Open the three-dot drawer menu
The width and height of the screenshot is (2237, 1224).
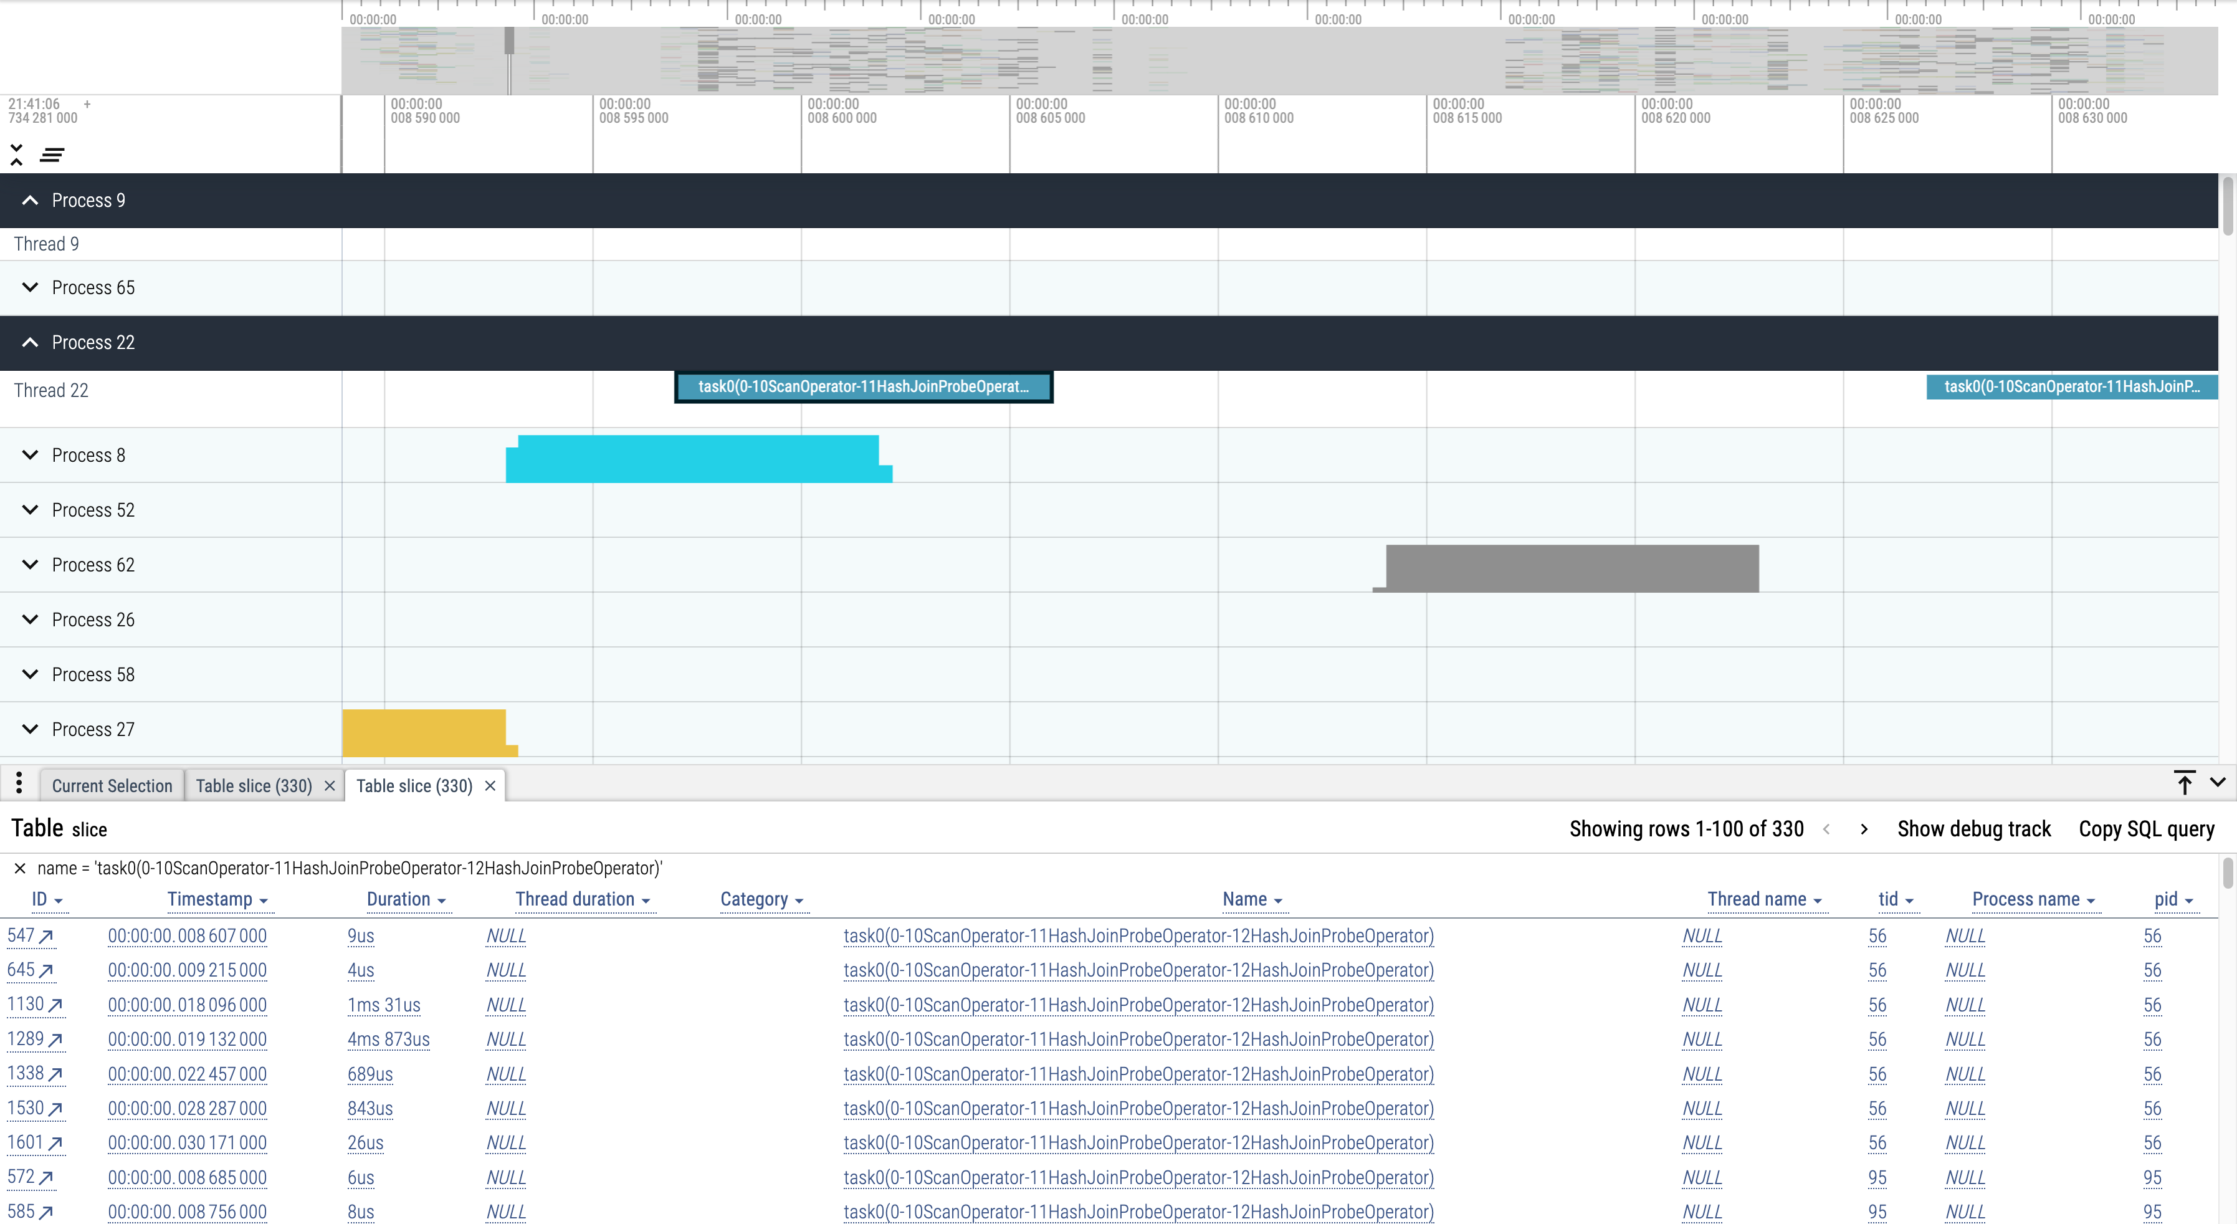coord(19,783)
